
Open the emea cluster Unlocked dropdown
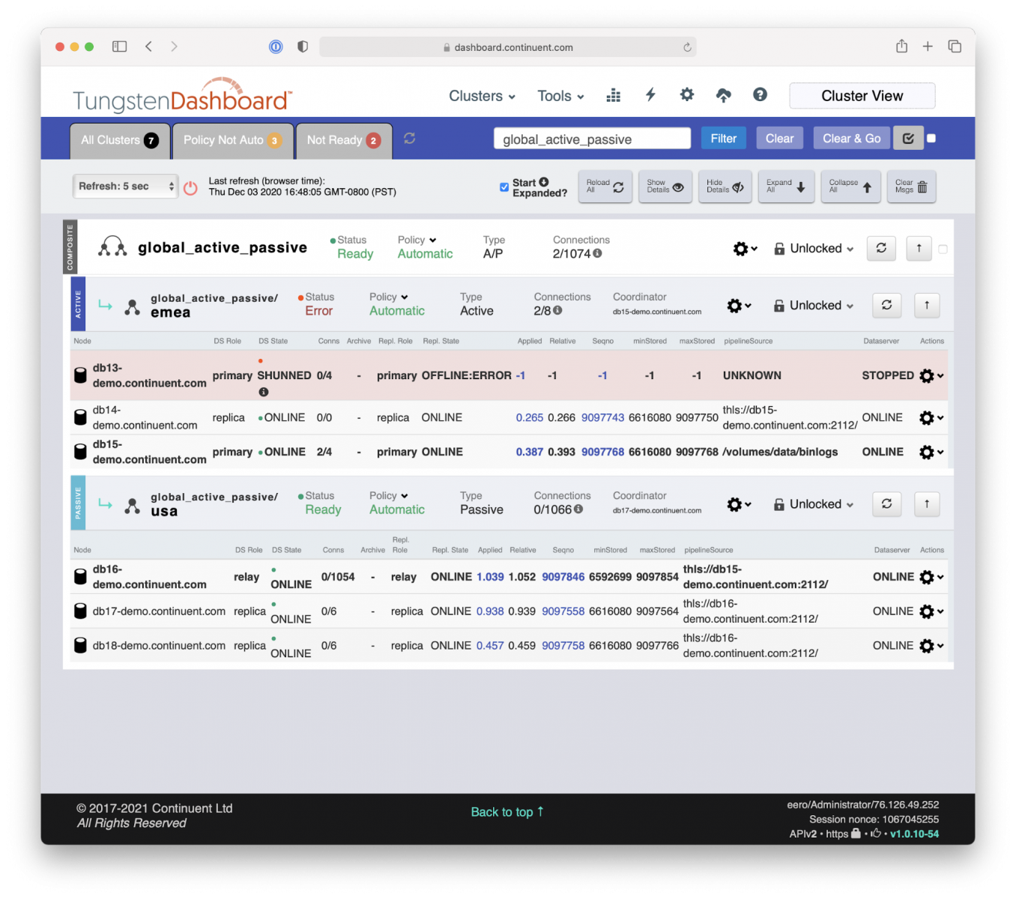click(814, 306)
